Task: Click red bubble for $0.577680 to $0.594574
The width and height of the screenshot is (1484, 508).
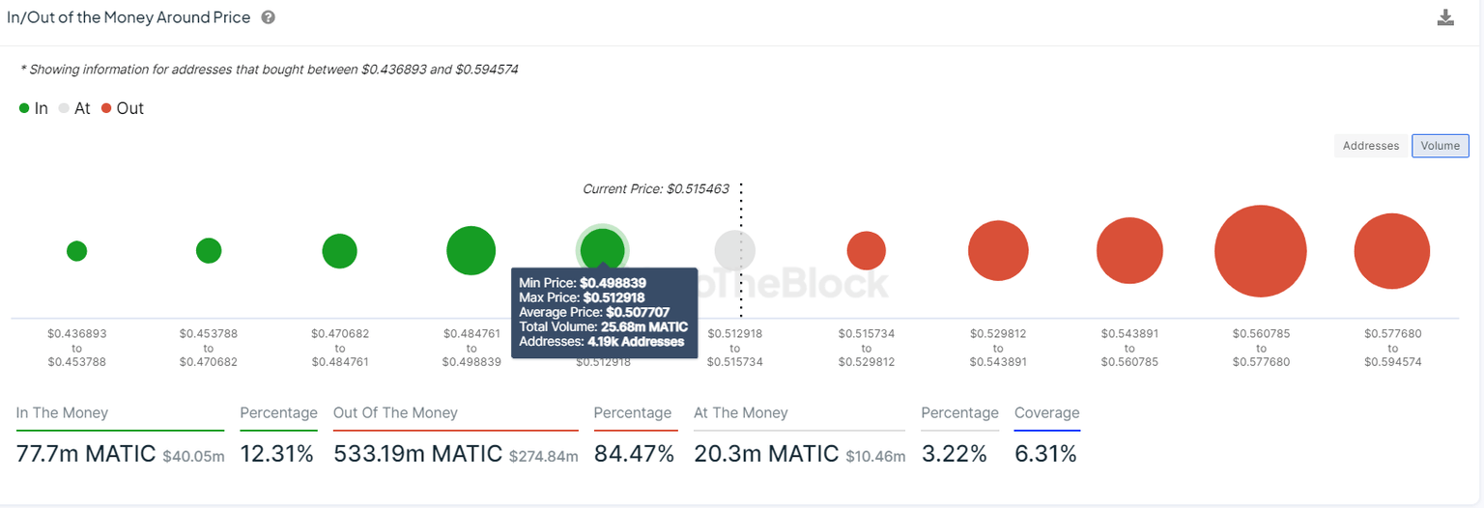Action: [1392, 251]
